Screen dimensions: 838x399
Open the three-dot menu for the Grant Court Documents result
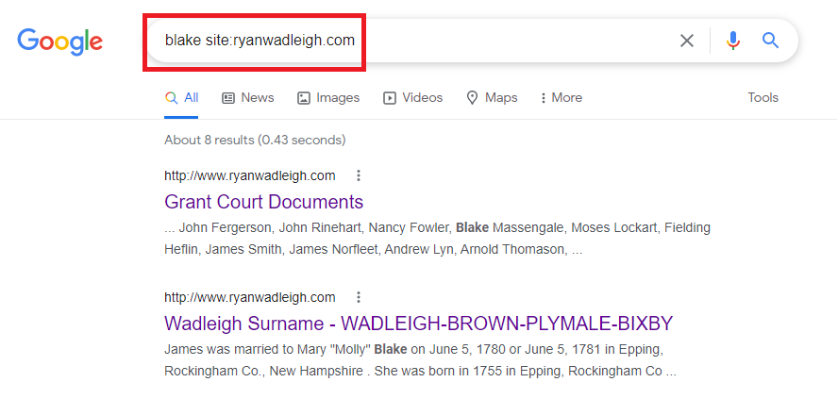click(359, 175)
